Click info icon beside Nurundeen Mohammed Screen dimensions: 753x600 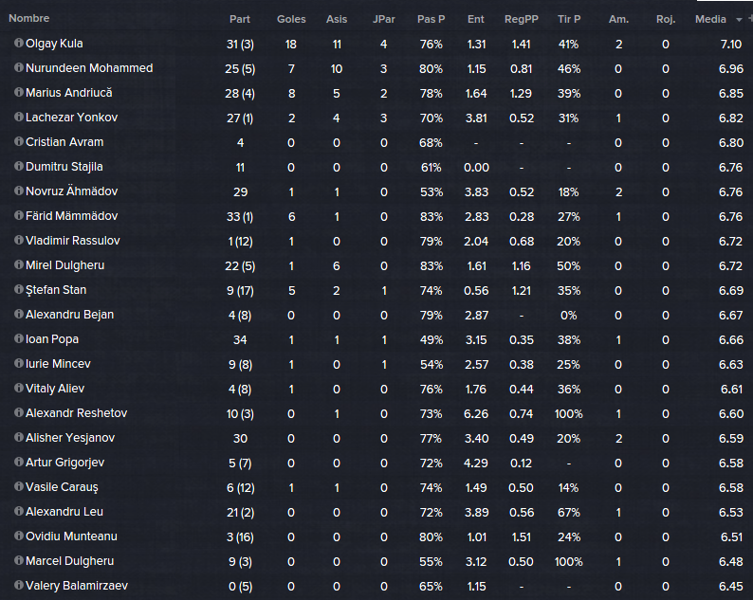[19, 67]
